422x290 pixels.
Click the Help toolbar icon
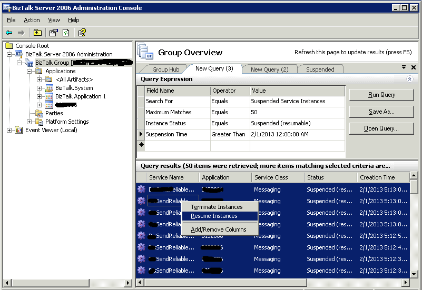point(82,33)
